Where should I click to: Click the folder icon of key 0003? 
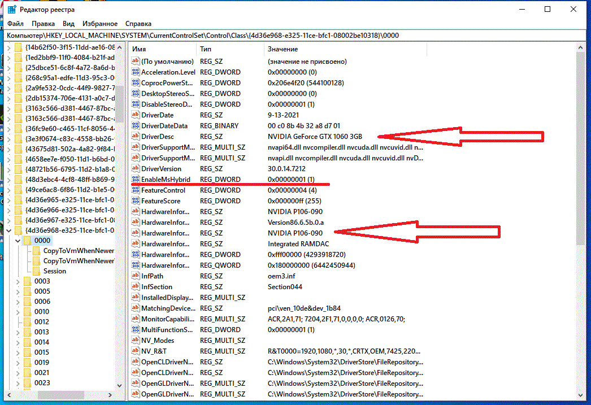(x=27, y=281)
